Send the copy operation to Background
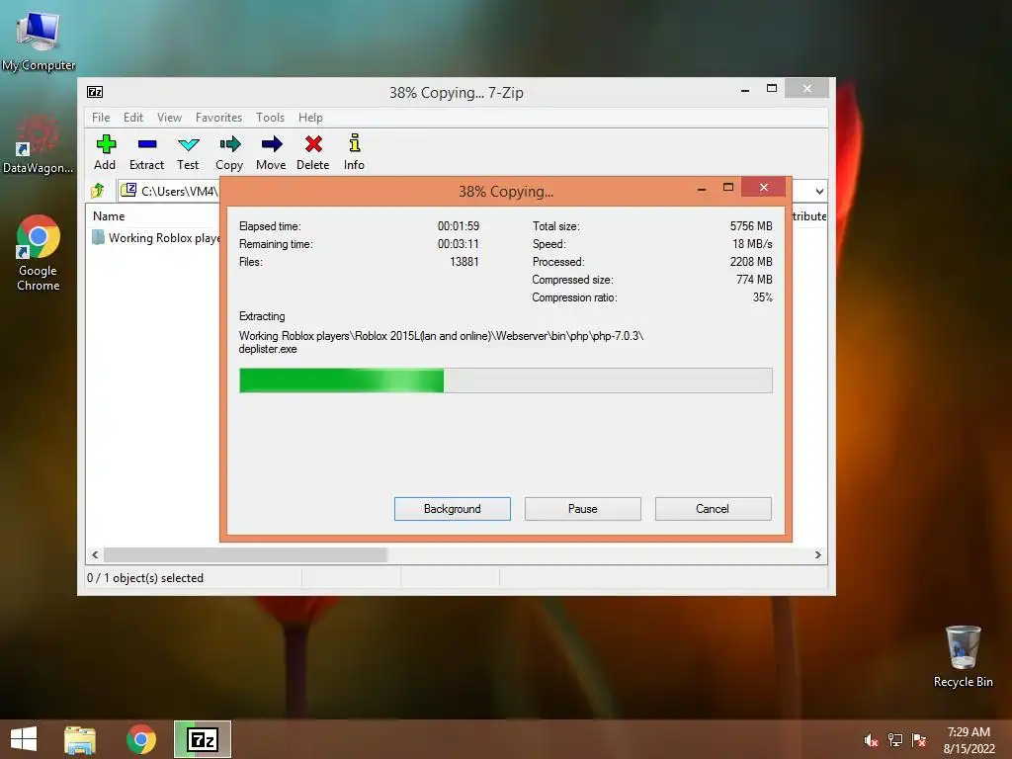Screen dimensions: 1012x759 (x=453, y=509)
